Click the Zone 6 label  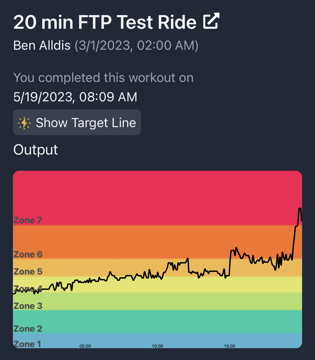28,254
